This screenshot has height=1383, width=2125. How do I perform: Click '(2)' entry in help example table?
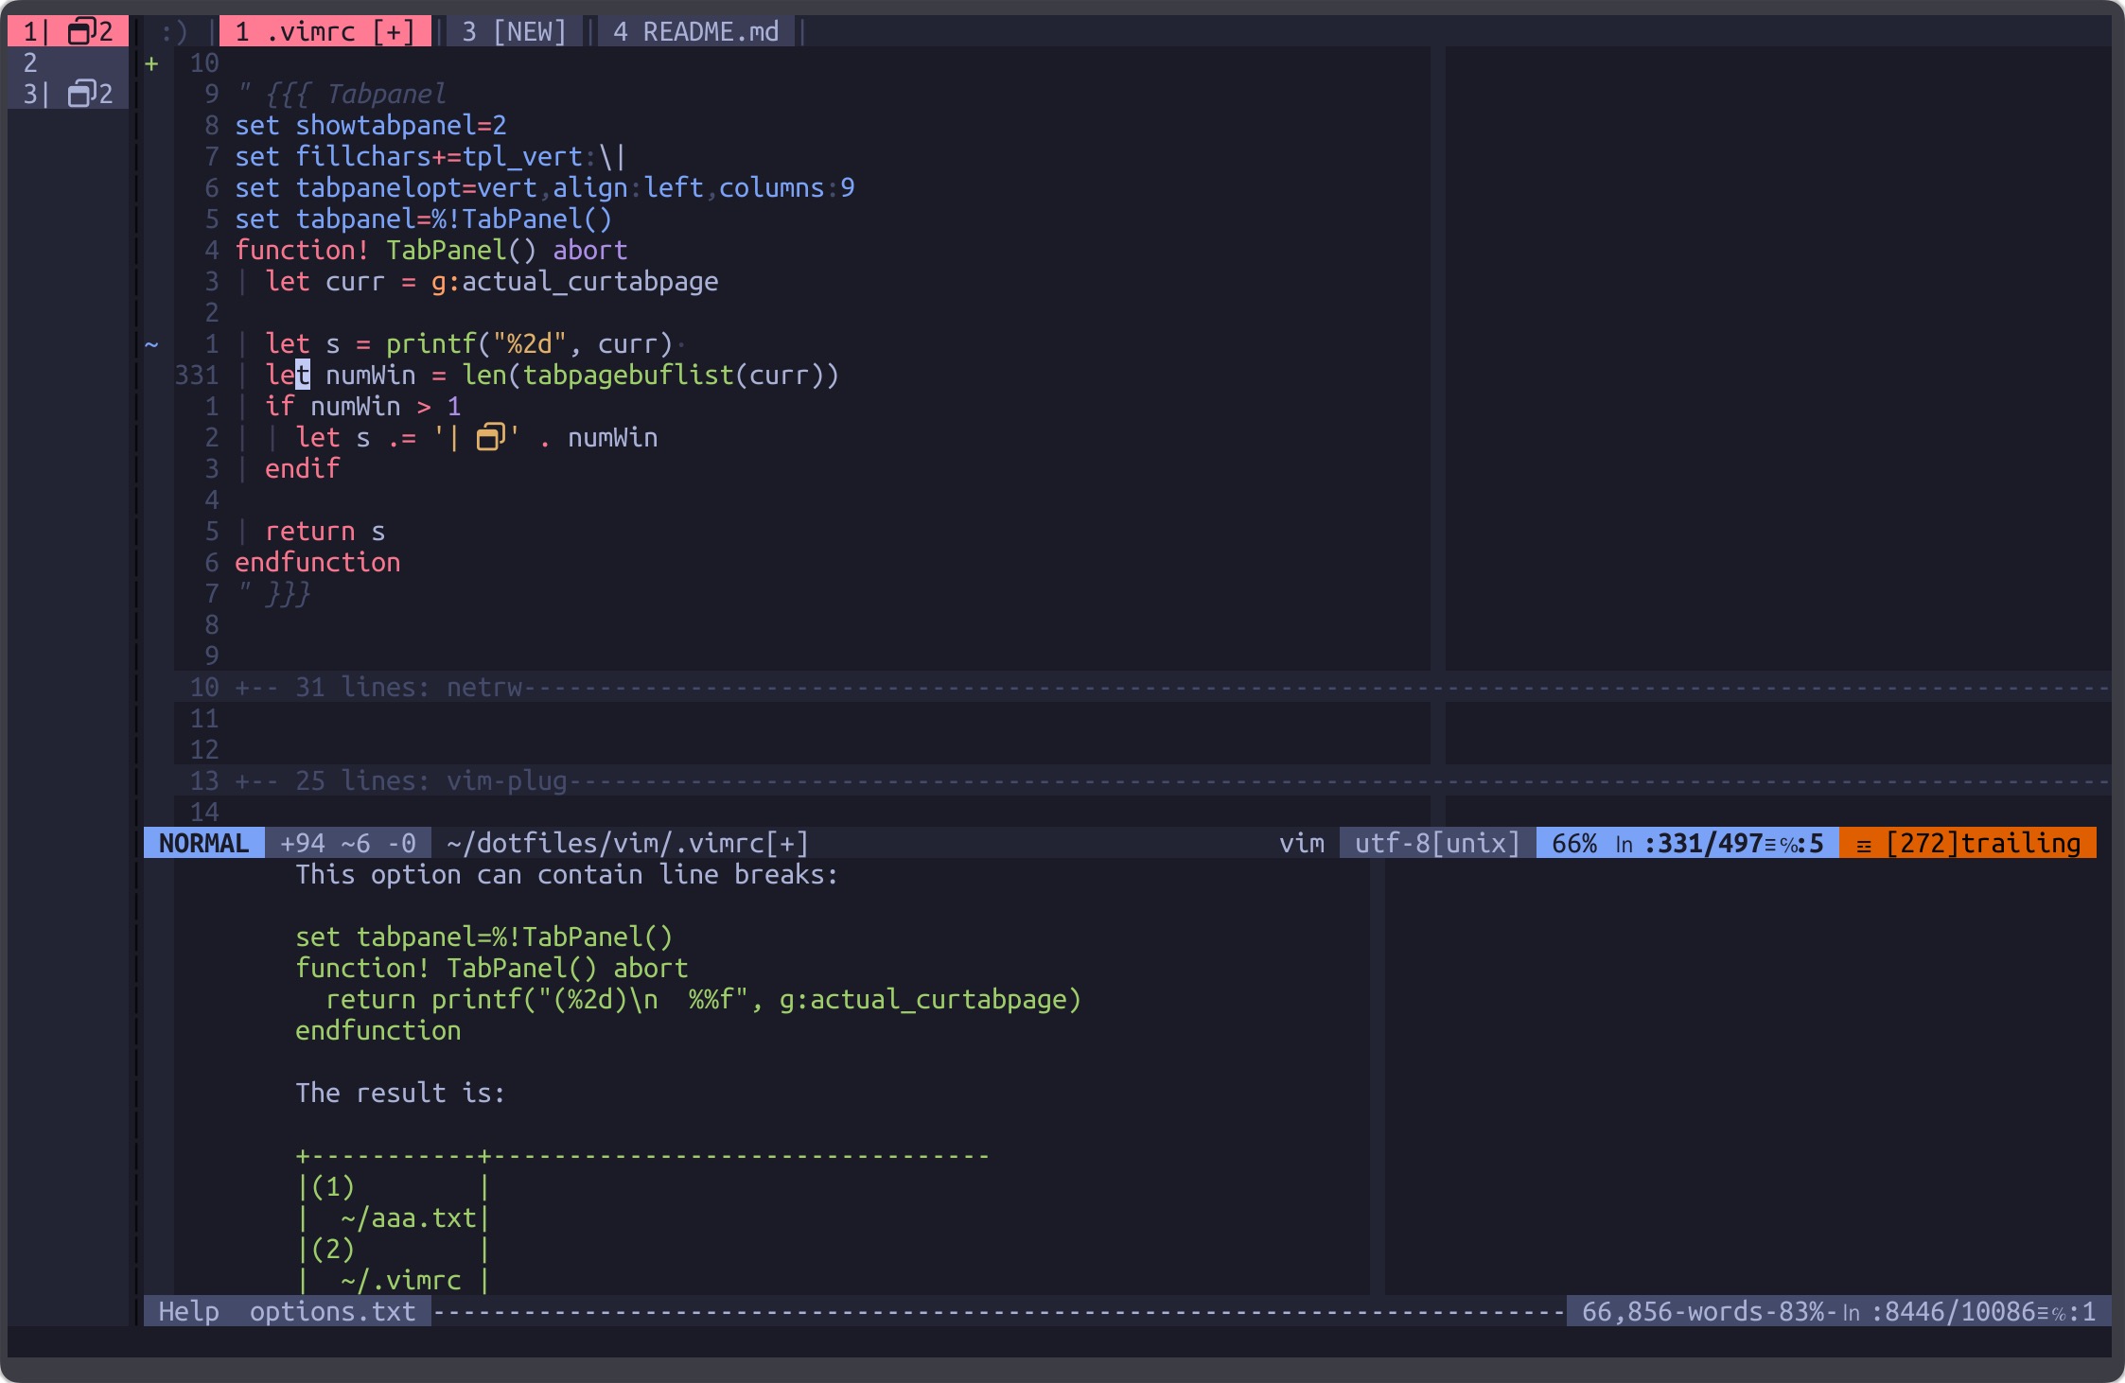[333, 1249]
